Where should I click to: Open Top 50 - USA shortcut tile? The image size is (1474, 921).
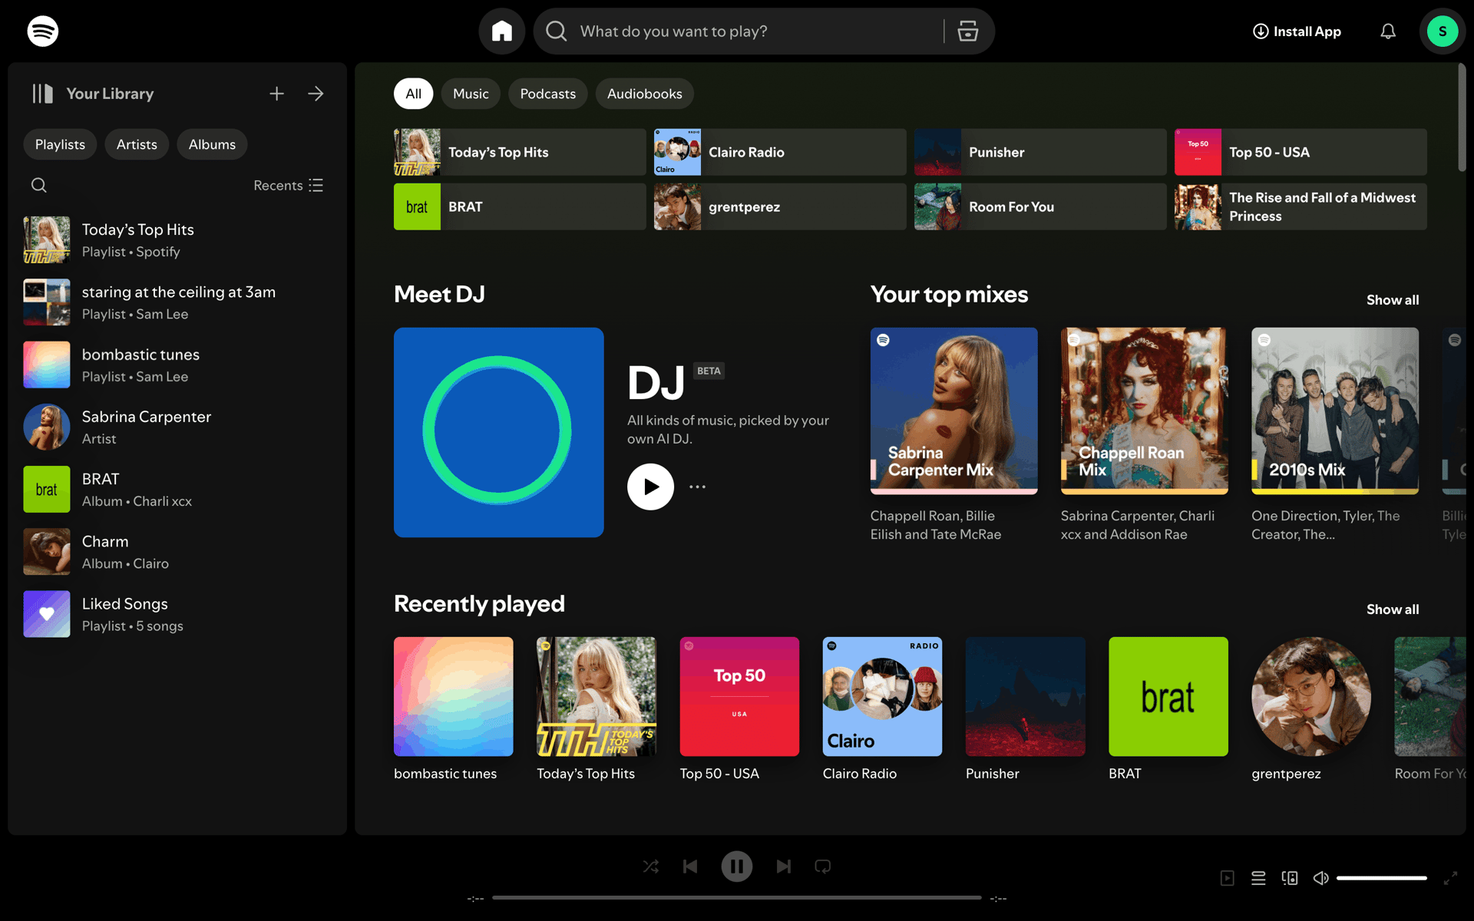click(1300, 152)
